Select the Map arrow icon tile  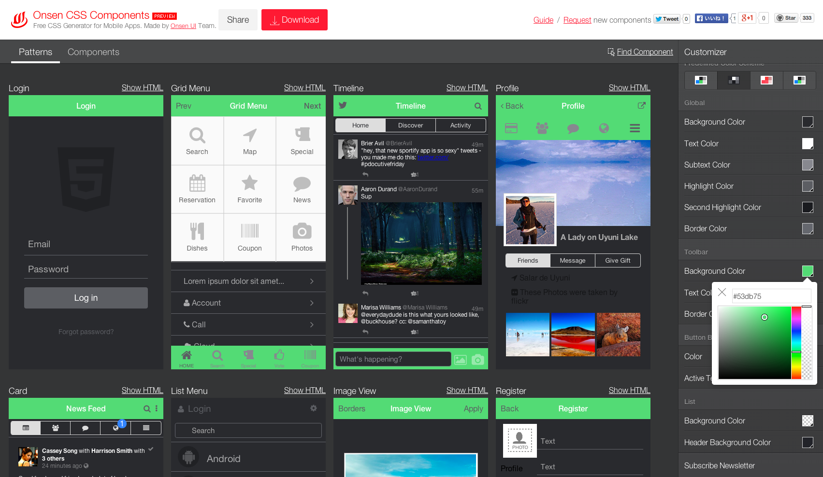(249, 136)
